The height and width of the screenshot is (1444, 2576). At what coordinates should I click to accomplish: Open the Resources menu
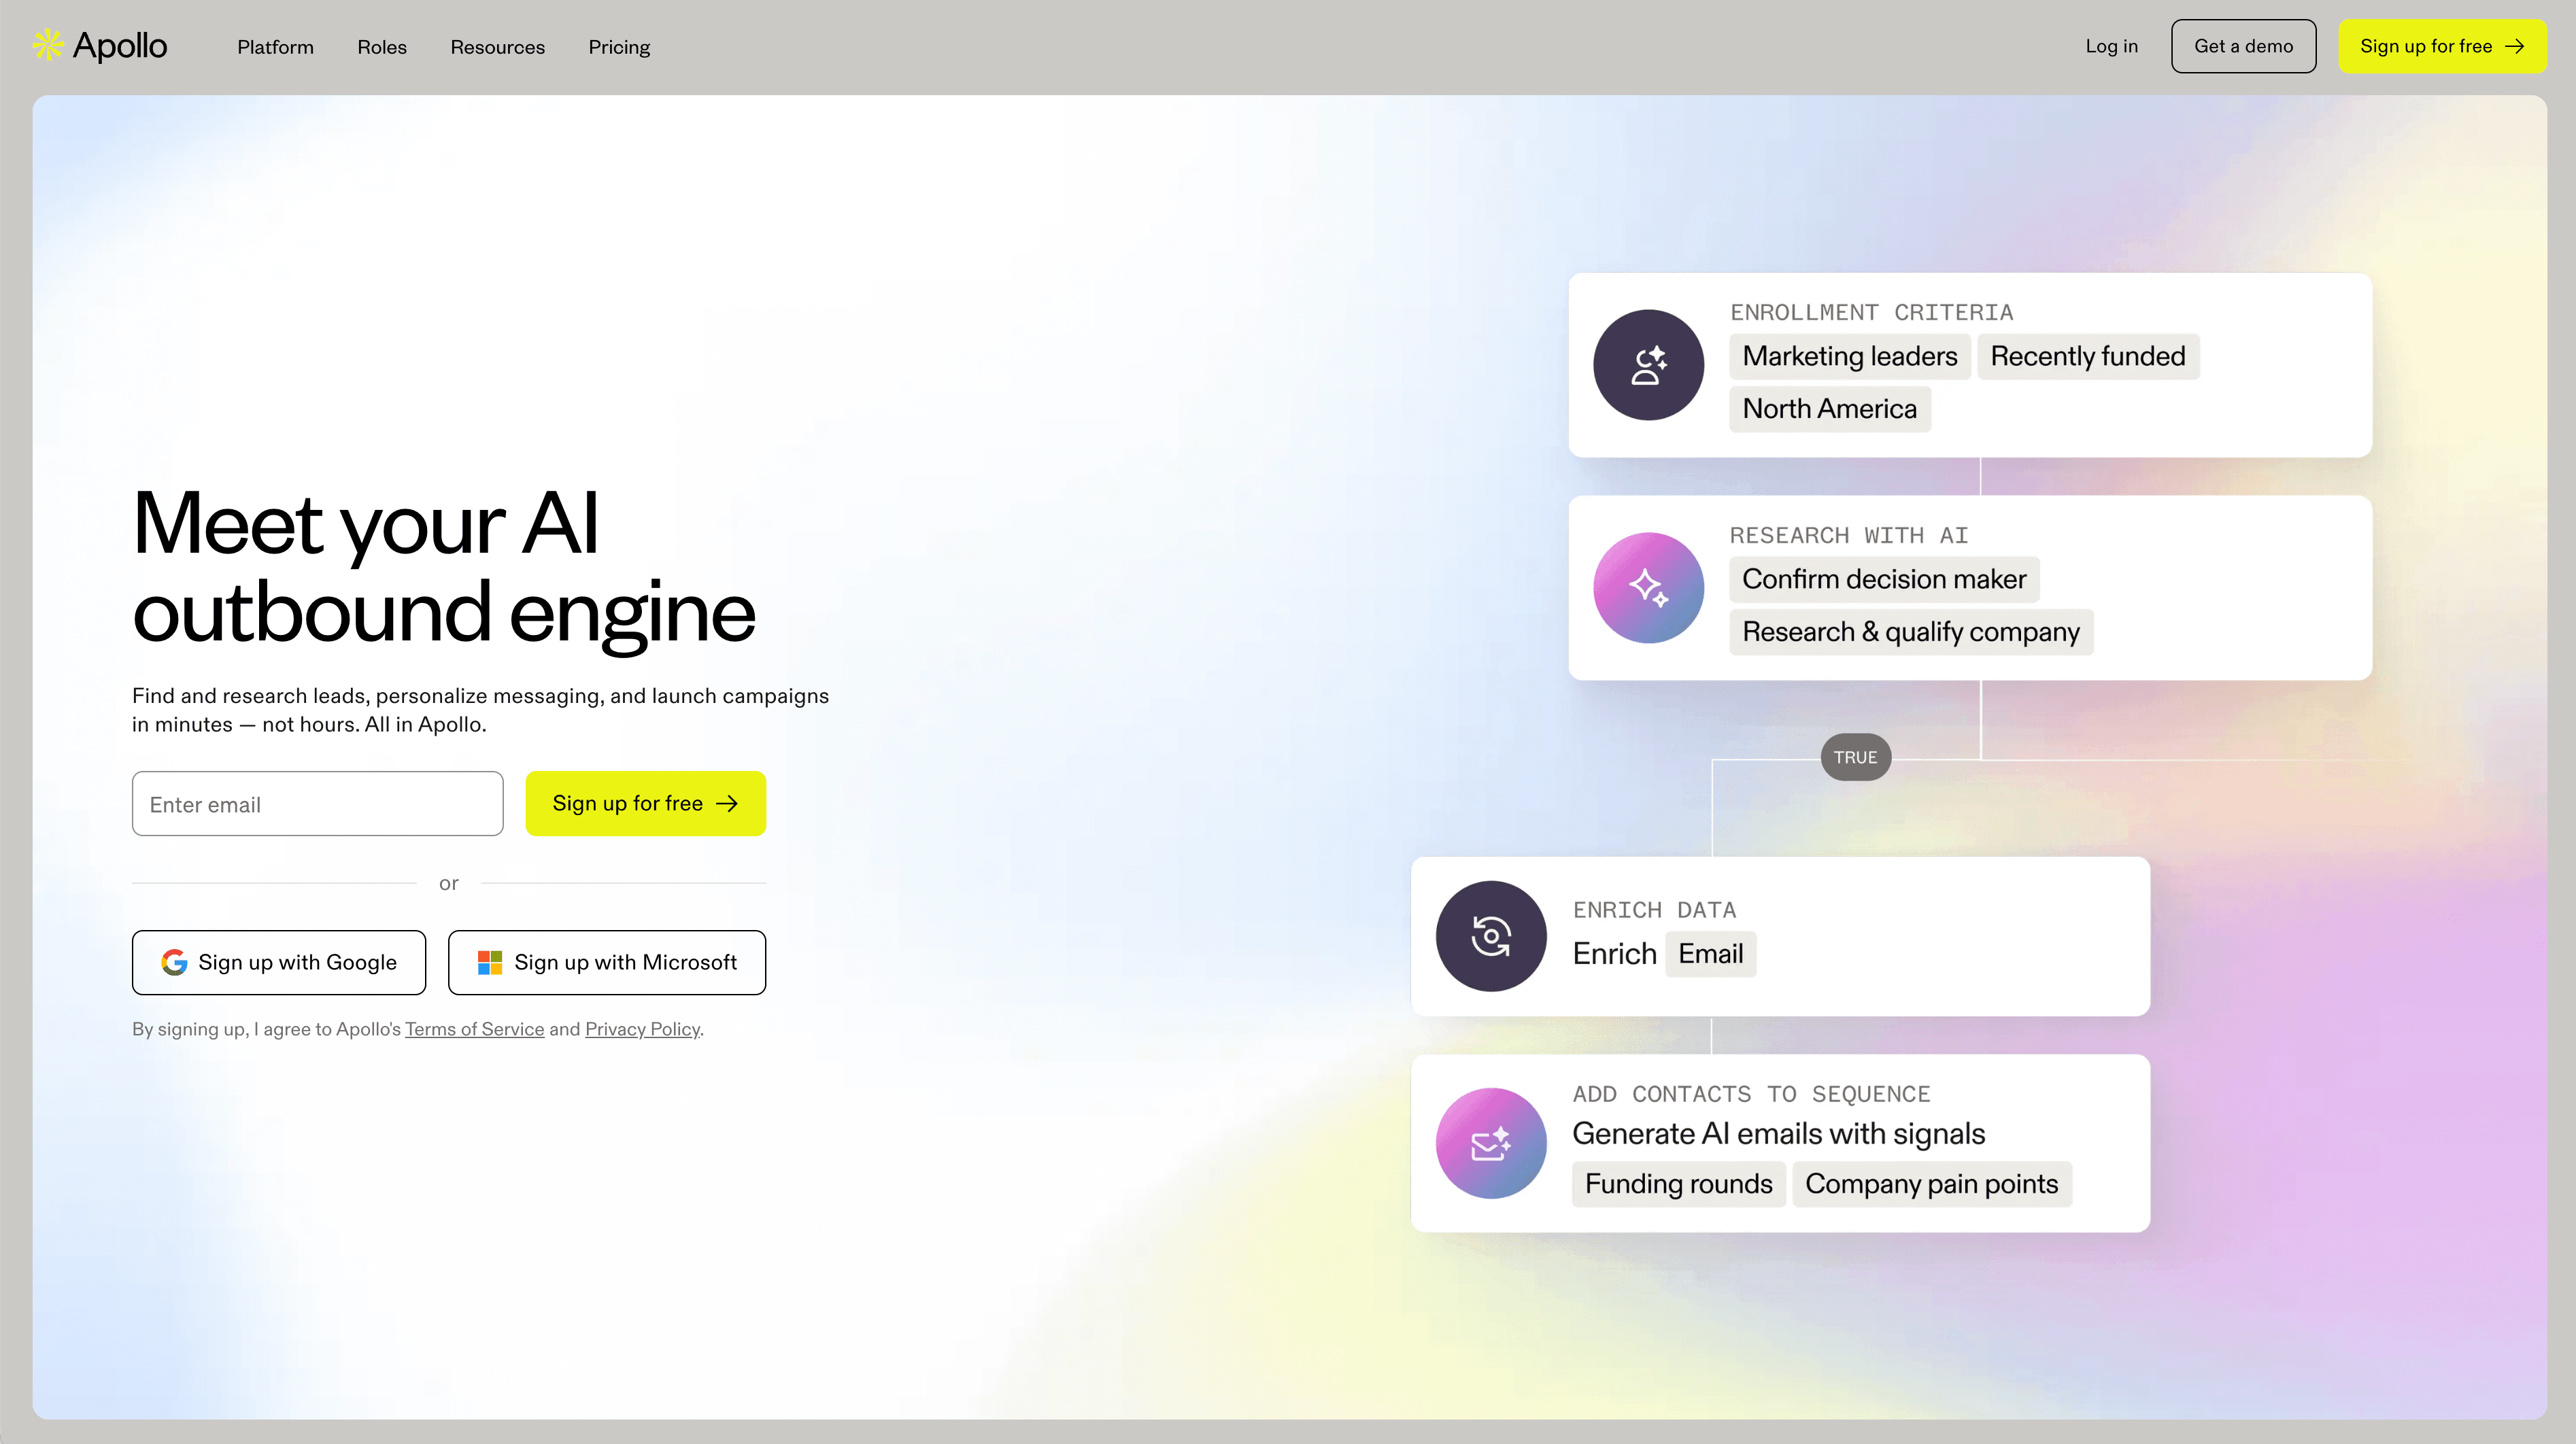497,47
